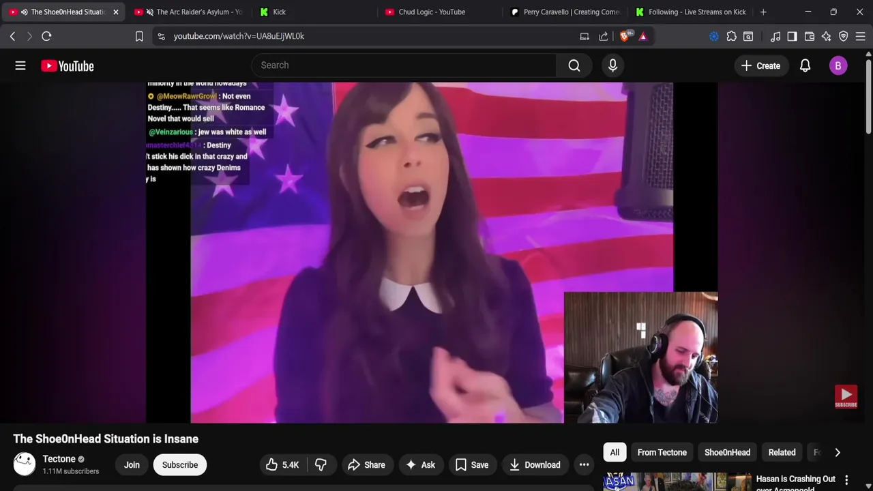Screen dimensions: 873x491
Task: Click the Create button
Action: pyautogui.click(x=760, y=65)
